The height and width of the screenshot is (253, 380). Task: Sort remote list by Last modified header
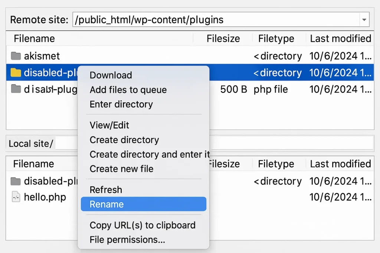(341, 39)
